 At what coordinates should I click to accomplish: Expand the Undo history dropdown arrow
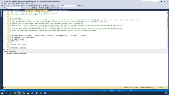coord(48,6)
